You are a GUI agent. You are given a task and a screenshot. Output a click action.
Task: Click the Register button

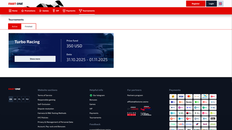196,4
